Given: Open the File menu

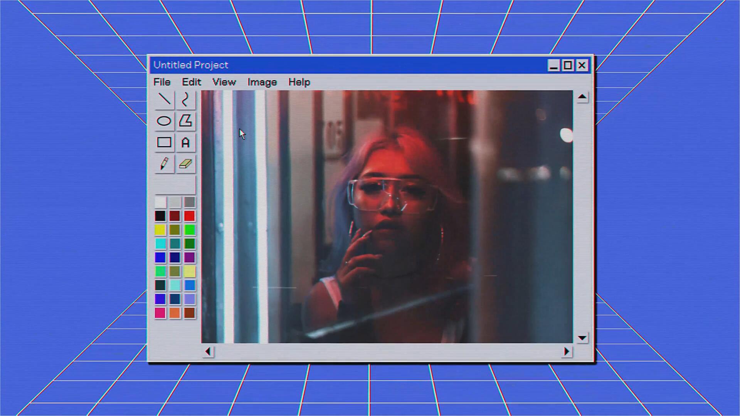Looking at the screenshot, I should [161, 82].
